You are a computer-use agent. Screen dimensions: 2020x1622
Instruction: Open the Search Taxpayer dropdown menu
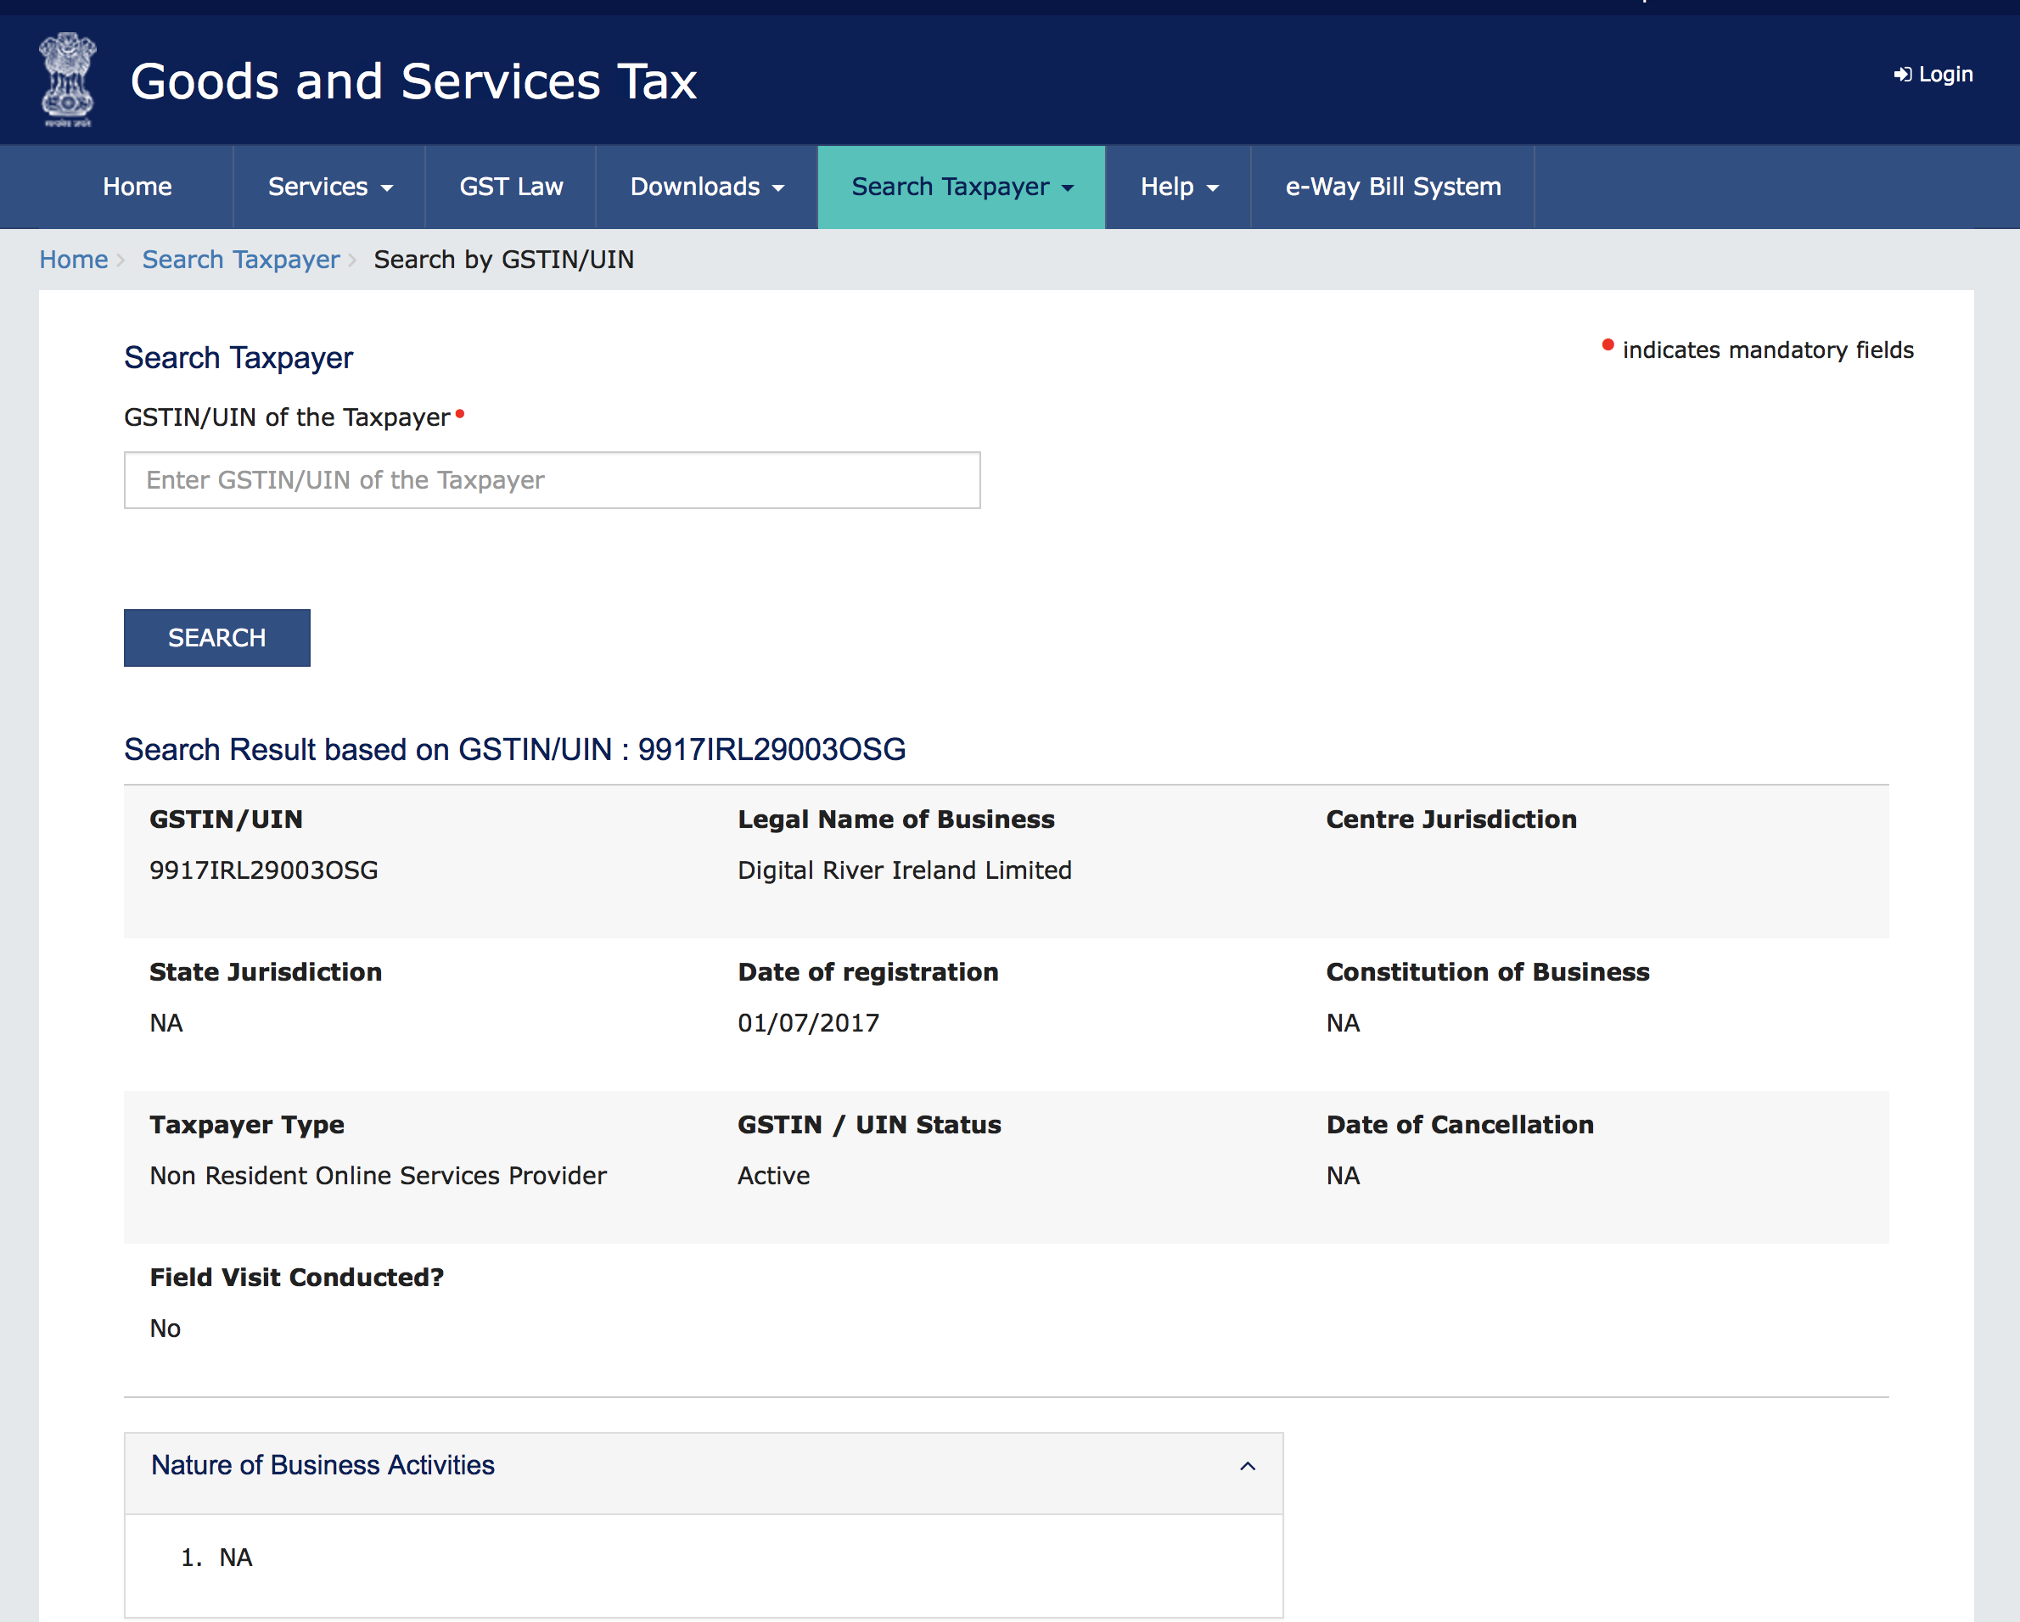point(962,187)
